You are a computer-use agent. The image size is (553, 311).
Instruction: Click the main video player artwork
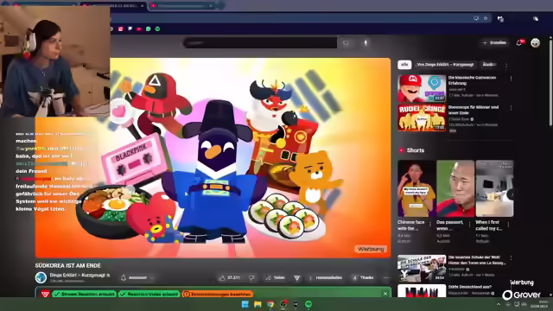[x=213, y=157]
